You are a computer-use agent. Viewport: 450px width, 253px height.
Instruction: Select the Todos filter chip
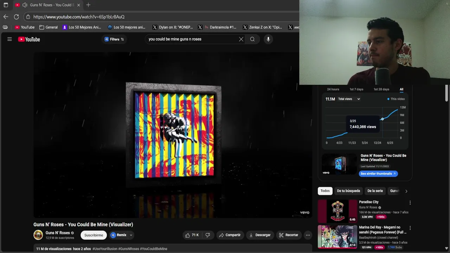[325, 191]
